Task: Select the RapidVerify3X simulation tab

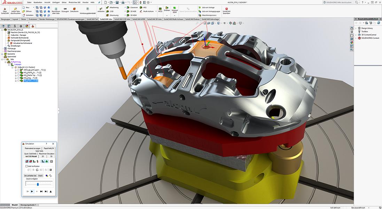Action: coord(49,148)
